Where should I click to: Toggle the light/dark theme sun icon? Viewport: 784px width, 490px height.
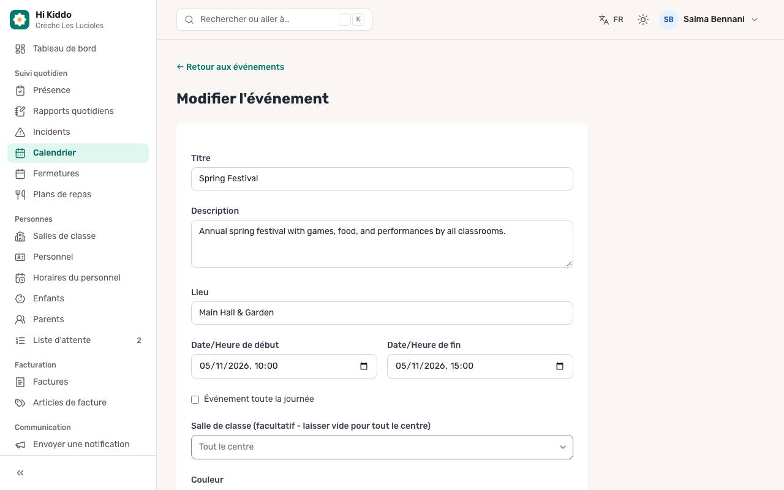coord(643,20)
